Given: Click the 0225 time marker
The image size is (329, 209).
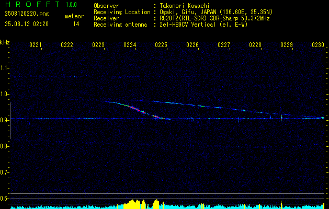Looking at the screenshot, I should point(161,45).
